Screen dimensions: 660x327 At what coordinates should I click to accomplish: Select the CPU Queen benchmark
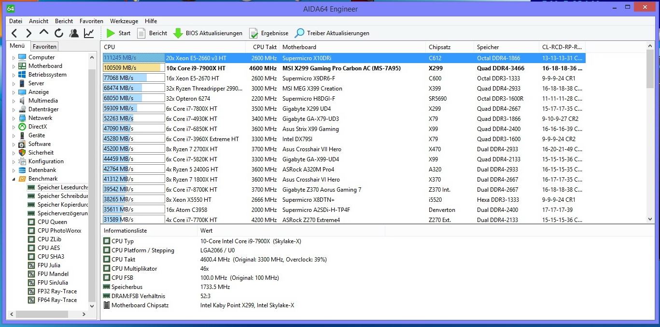tap(47, 222)
